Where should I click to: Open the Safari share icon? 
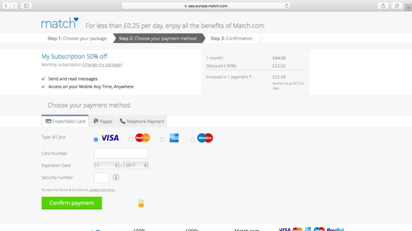click(x=383, y=6)
